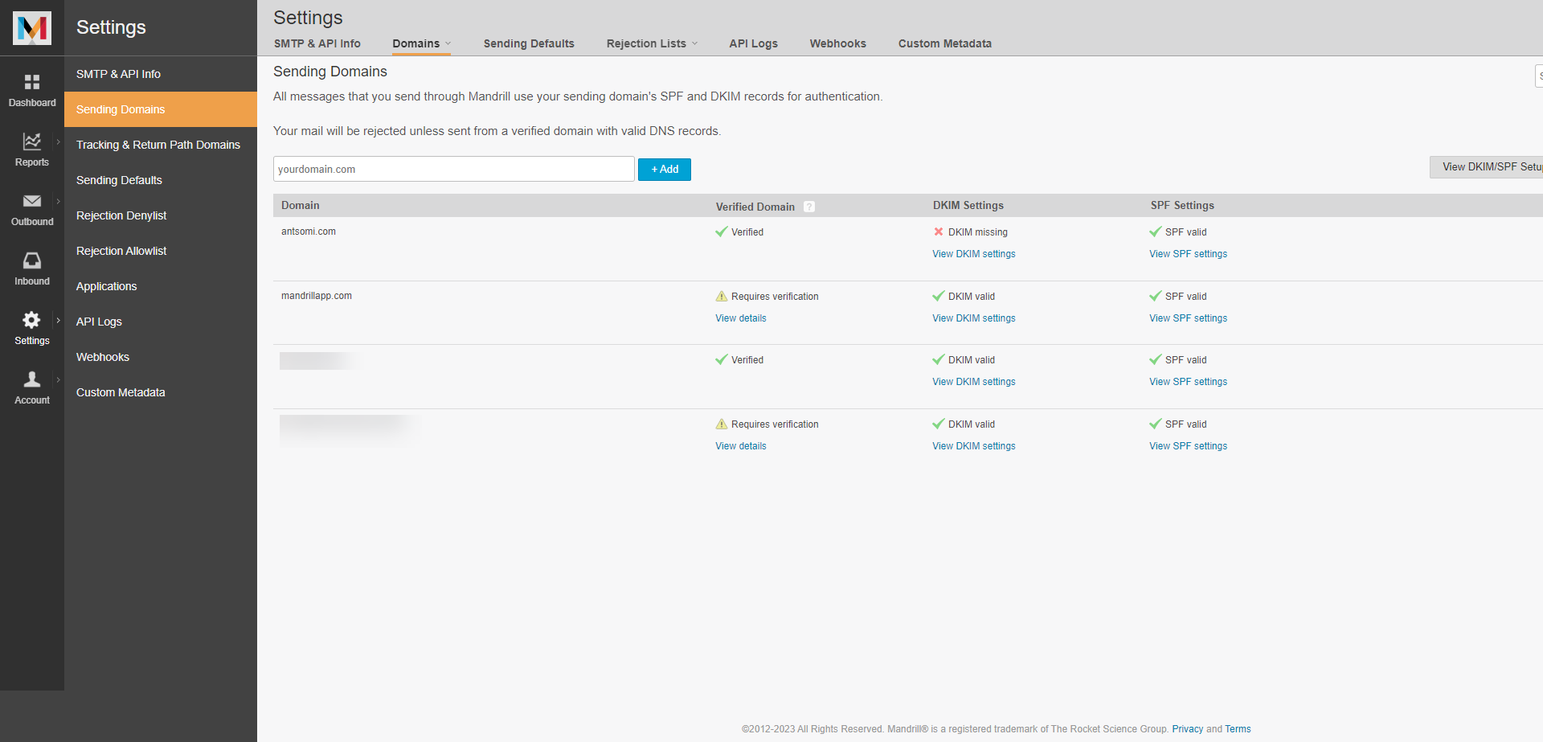
Task: Expand the Account submenu chevron
Action: (x=58, y=379)
